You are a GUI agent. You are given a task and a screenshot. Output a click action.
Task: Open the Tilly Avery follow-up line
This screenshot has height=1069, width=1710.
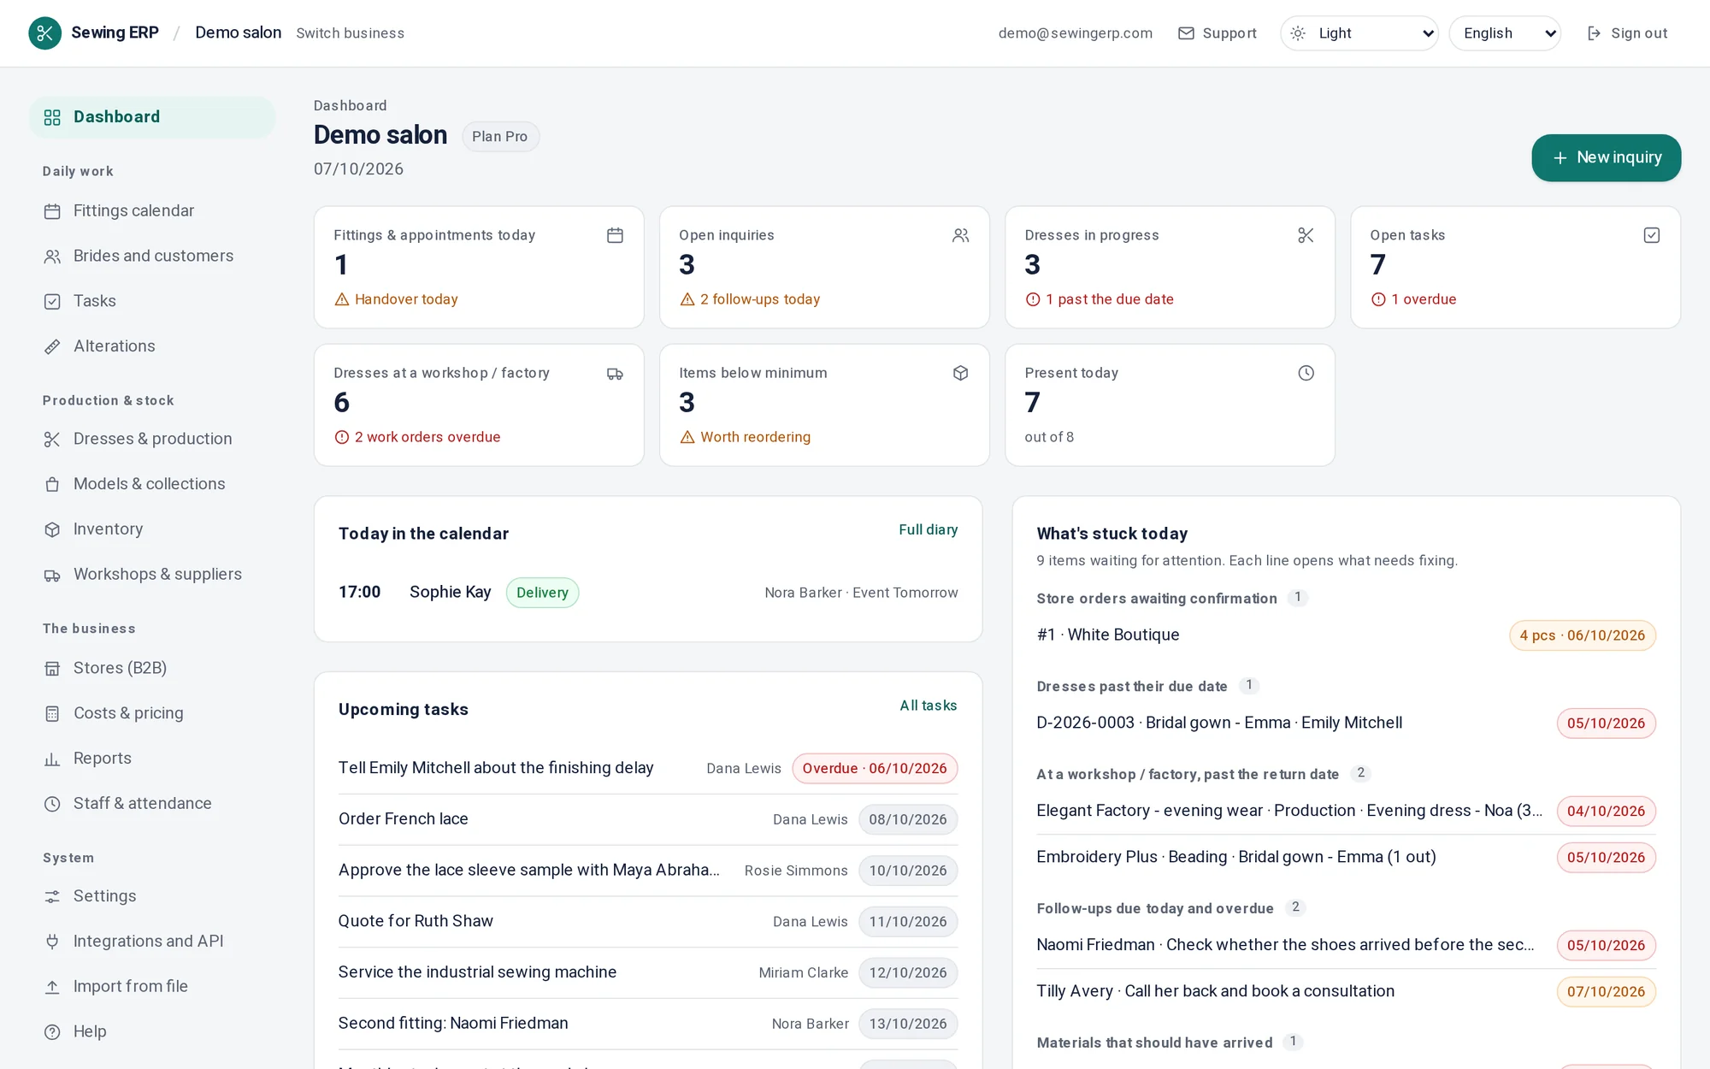(x=1346, y=991)
